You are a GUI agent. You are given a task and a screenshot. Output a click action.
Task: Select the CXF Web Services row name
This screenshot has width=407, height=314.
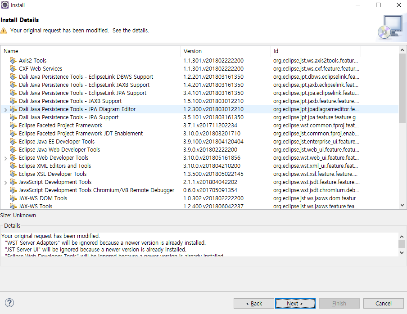[x=41, y=69]
